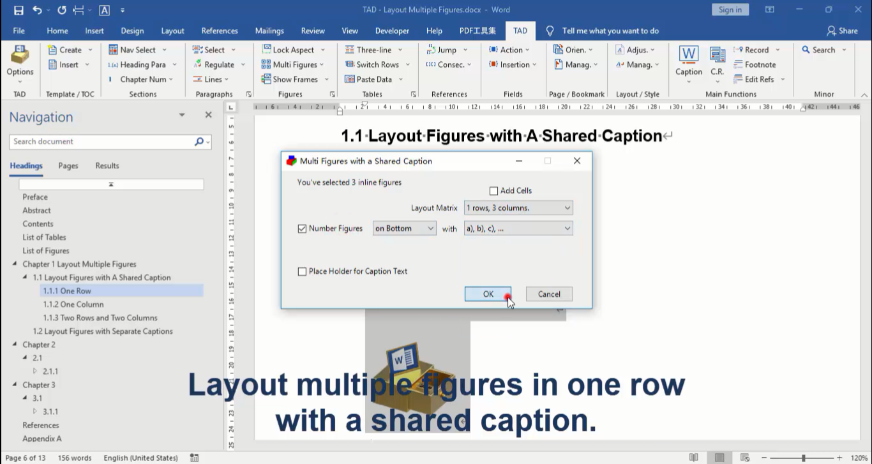872x464 pixels.
Task: Click '156 words' in status bar
Action: point(75,458)
